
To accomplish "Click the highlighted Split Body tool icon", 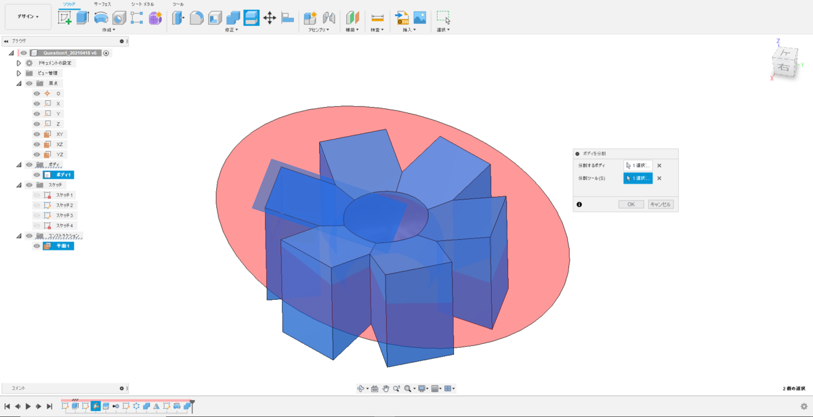I will [251, 18].
